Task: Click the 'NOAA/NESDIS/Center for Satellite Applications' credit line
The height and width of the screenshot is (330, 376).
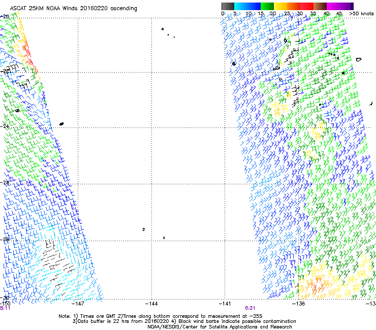Action: pyautogui.click(x=220, y=327)
